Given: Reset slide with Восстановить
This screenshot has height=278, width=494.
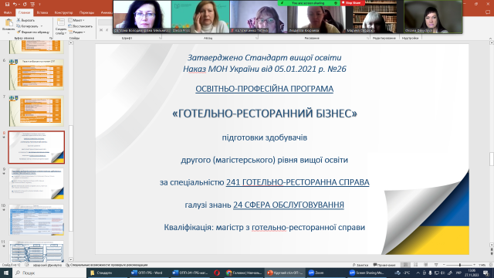Looking at the screenshot, I should (x=80, y=26).
